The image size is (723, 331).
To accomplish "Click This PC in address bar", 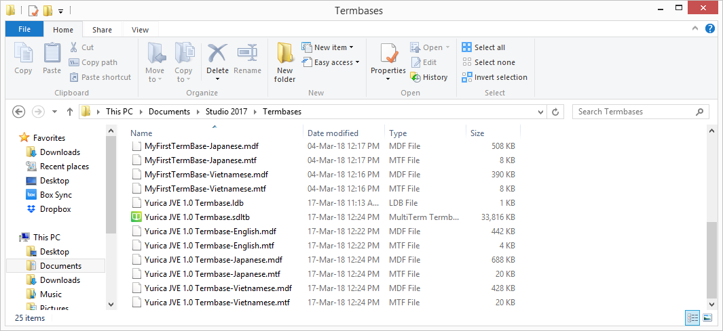I will [119, 111].
